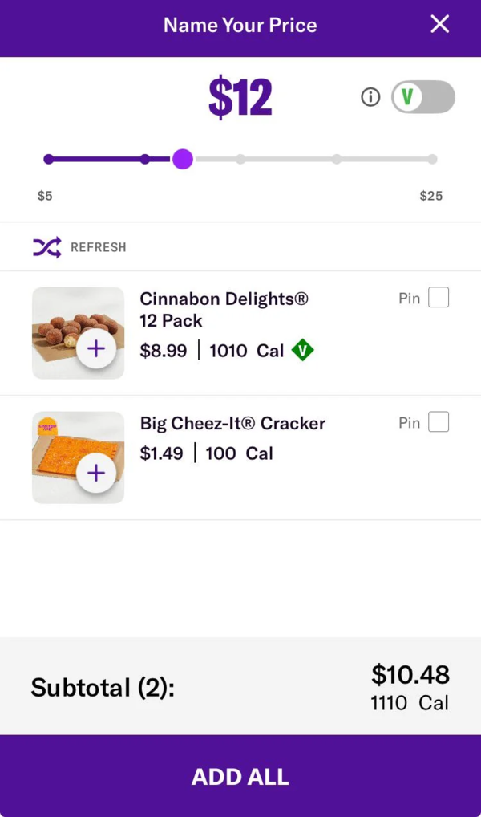Viewport: 481px width, 817px height.
Task: Set slider to the $5 minimum stop
Action: point(49,159)
